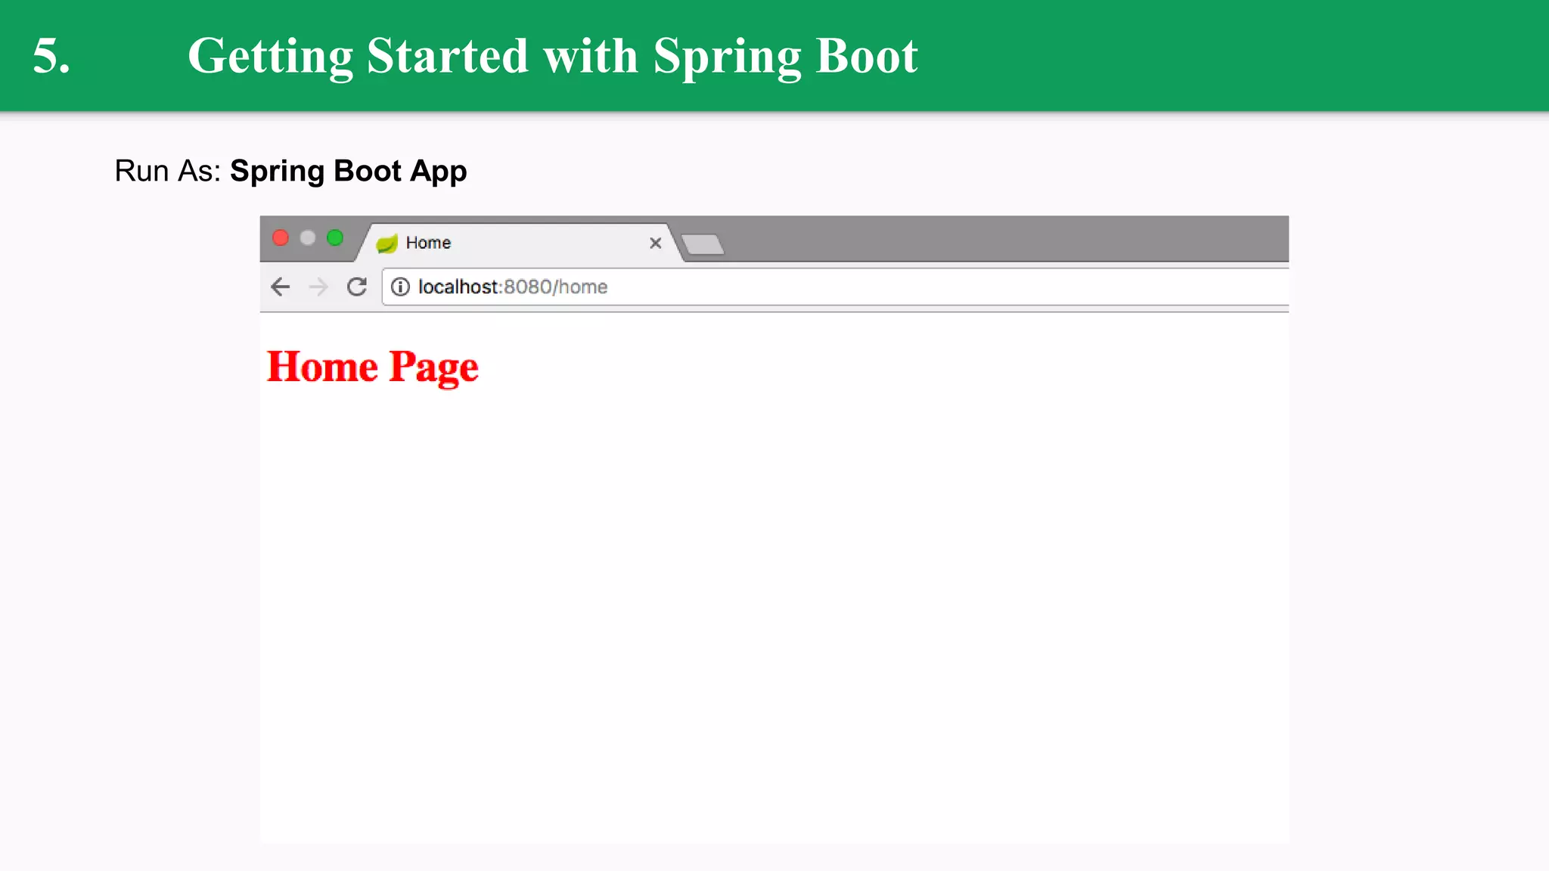Image resolution: width=1549 pixels, height=871 pixels.
Task: Click the Spring leaf favicon on tab
Action: pyautogui.click(x=386, y=243)
